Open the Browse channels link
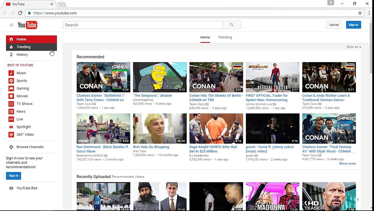 pyautogui.click(x=30, y=147)
